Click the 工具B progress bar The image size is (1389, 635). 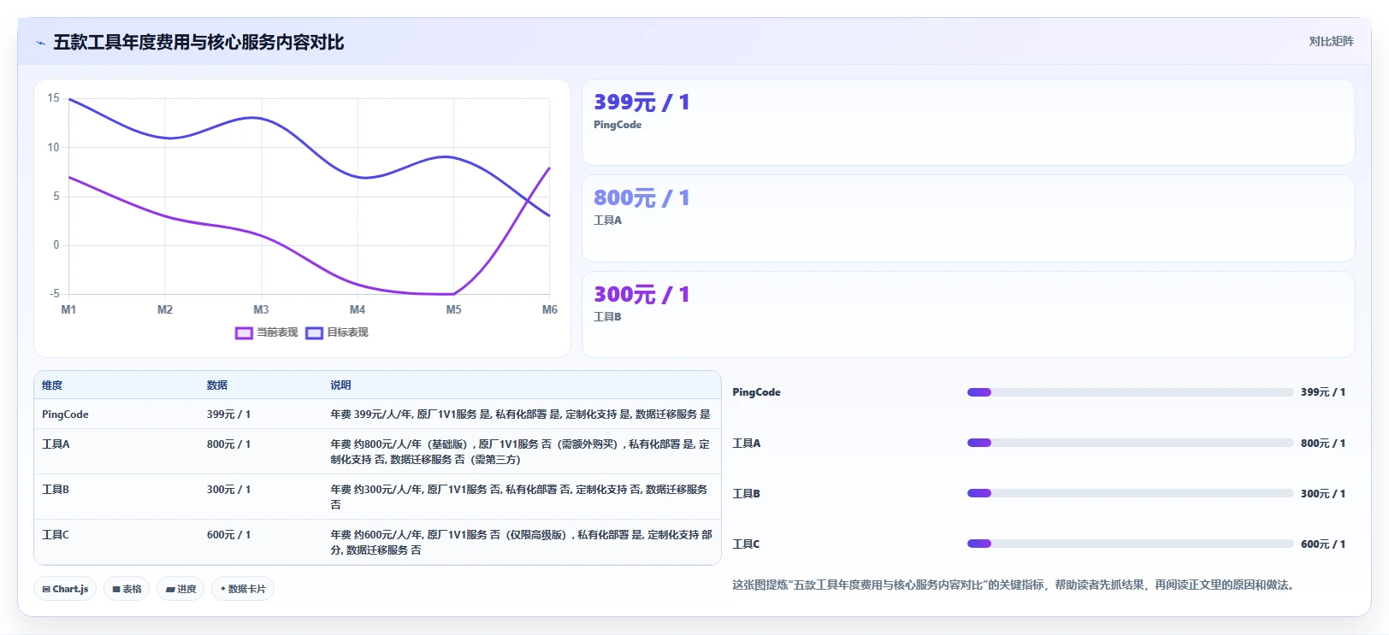tap(1130, 493)
